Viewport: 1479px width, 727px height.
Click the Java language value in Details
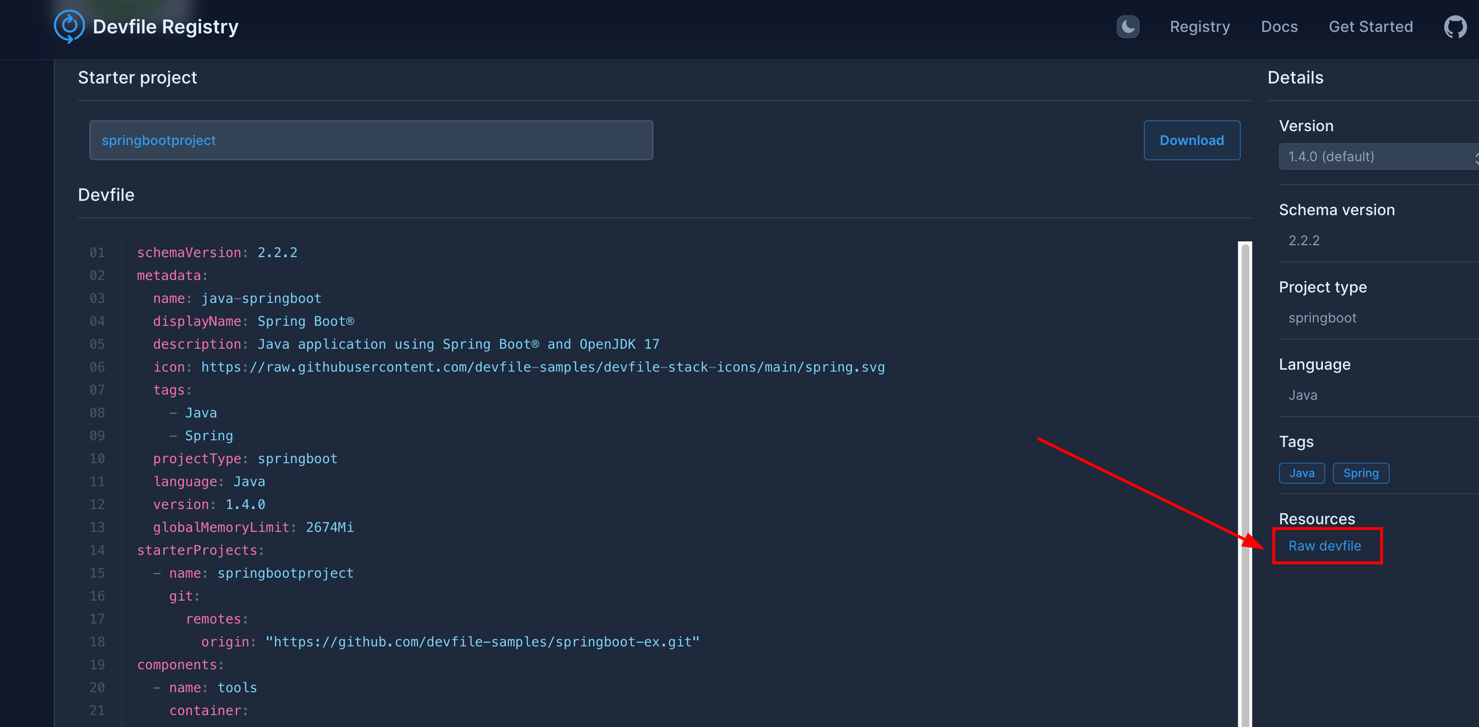tap(1303, 395)
